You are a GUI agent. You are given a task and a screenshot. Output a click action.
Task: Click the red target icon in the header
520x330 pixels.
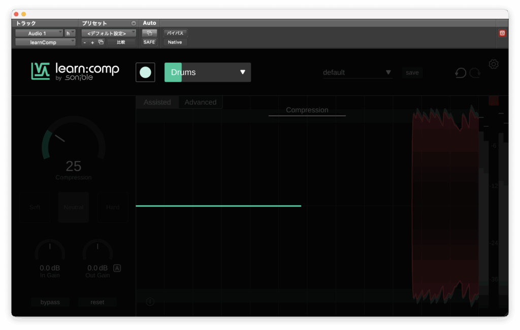(502, 33)
